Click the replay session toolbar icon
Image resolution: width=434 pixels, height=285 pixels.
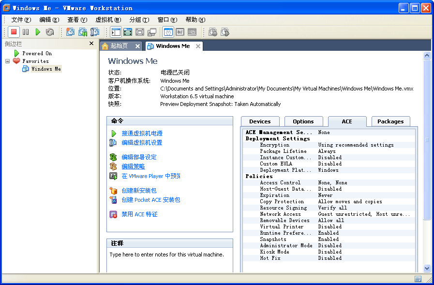(x=225, y=32)
